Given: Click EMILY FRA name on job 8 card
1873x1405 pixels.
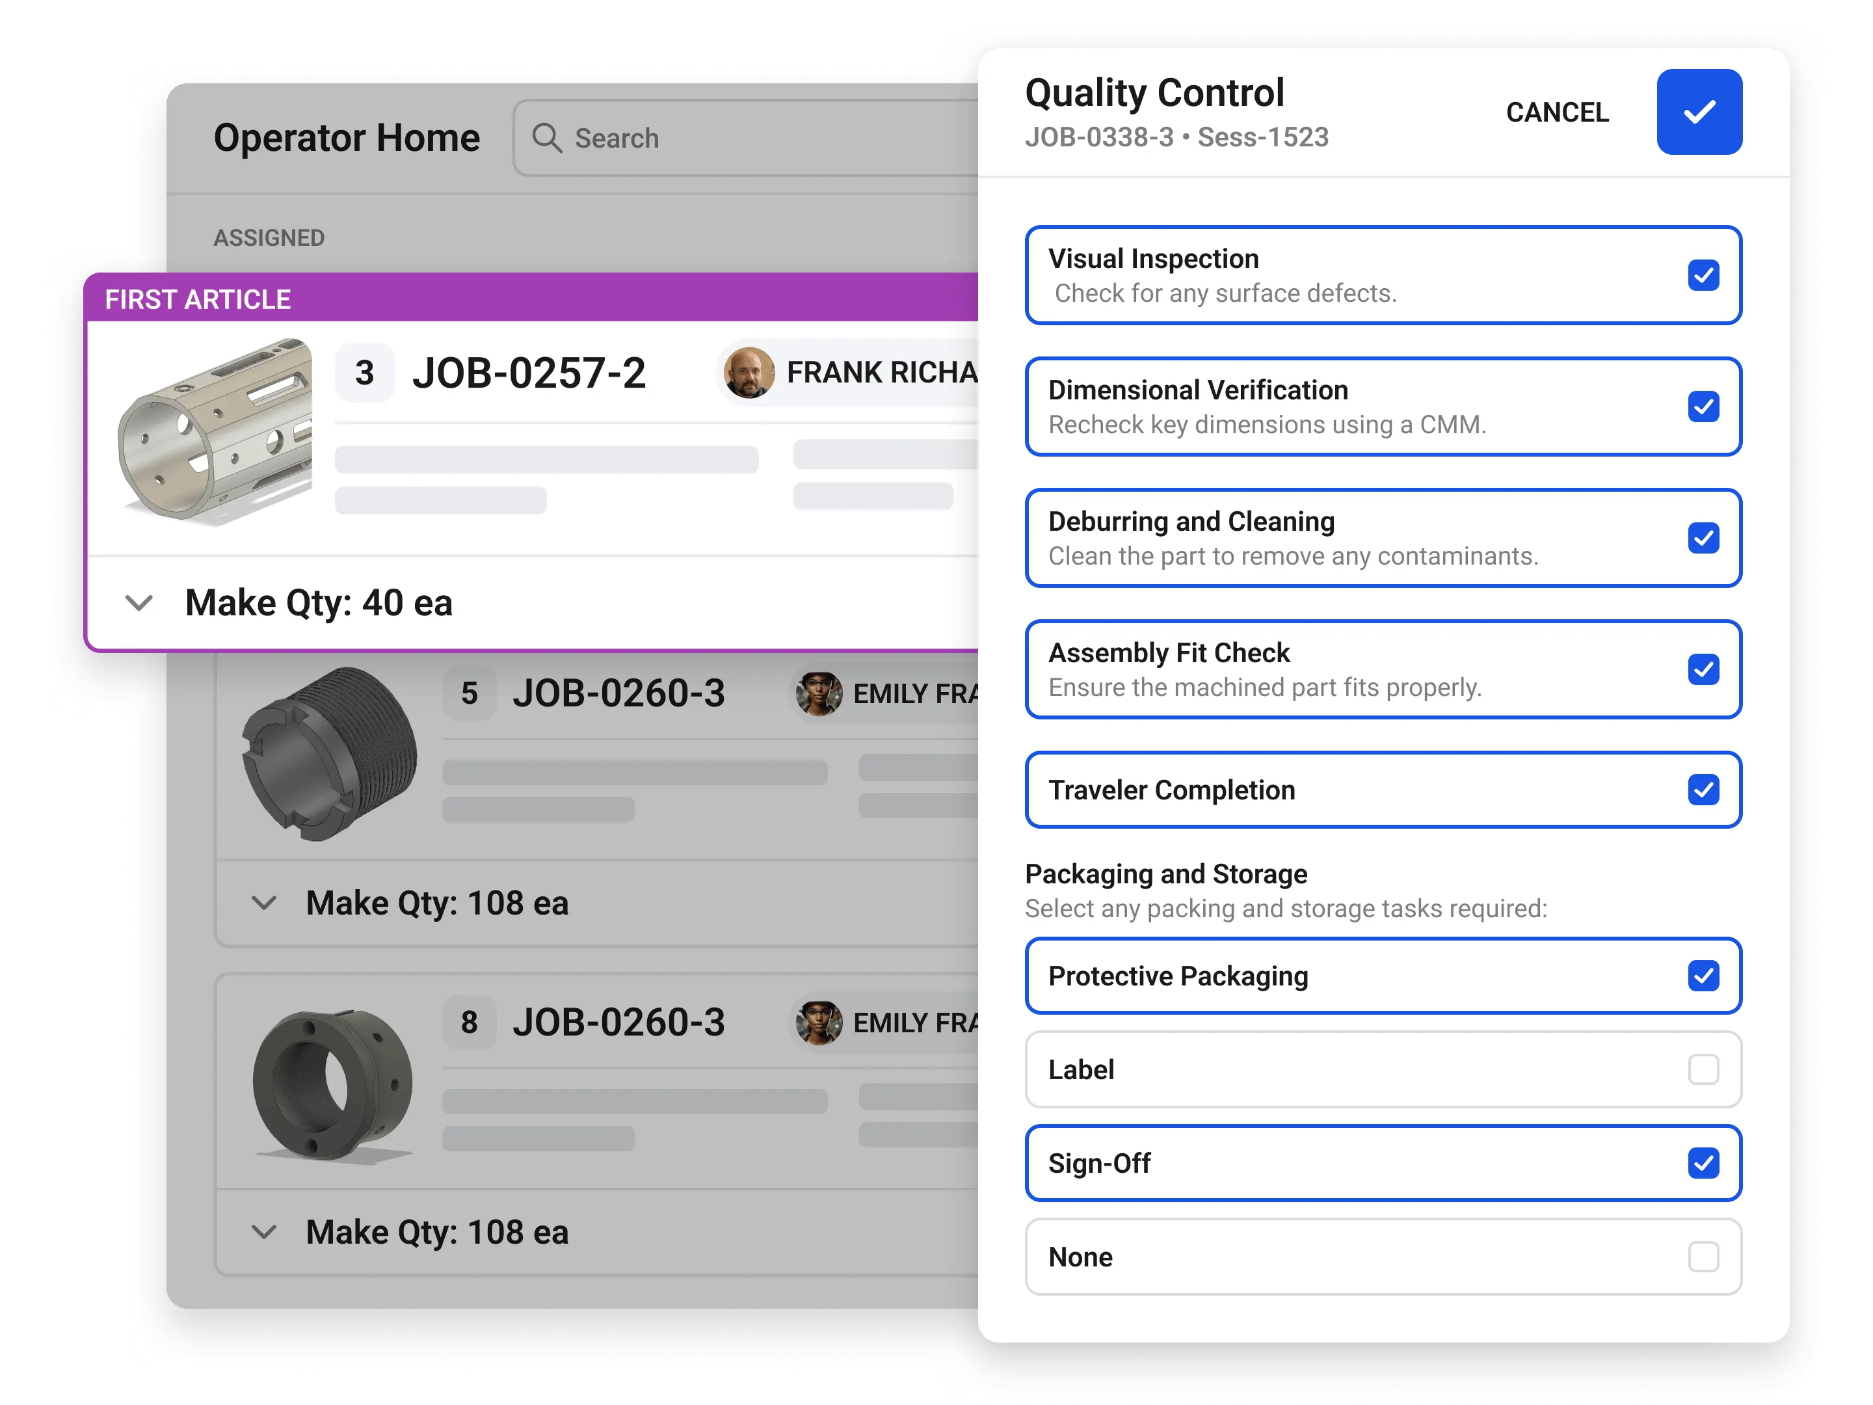Looking at the screenshot, I should click(x=915, y=1023).
